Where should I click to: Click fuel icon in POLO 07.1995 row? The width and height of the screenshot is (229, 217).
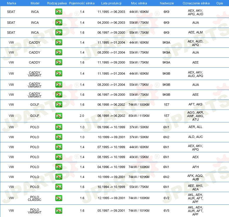click(59, 147)
